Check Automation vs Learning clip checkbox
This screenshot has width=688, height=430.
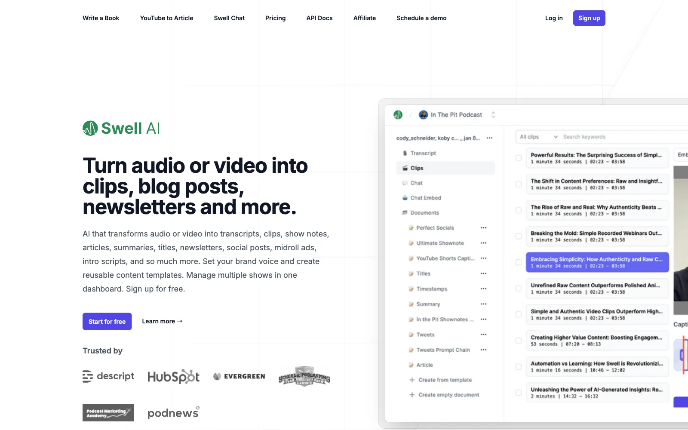519,367
